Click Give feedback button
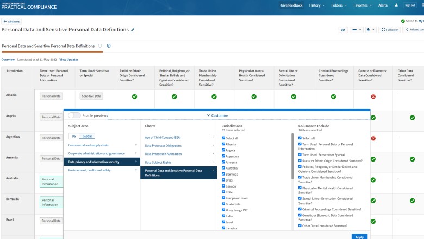This screenshot has width=424, height=239. [x=291, y=5]
